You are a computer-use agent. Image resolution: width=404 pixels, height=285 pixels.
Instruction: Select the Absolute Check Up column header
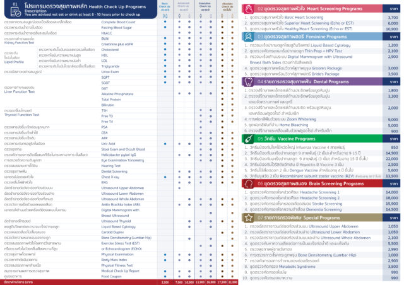(227, 8)
